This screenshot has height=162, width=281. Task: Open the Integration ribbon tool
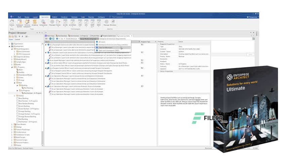[x=43, y=23]
